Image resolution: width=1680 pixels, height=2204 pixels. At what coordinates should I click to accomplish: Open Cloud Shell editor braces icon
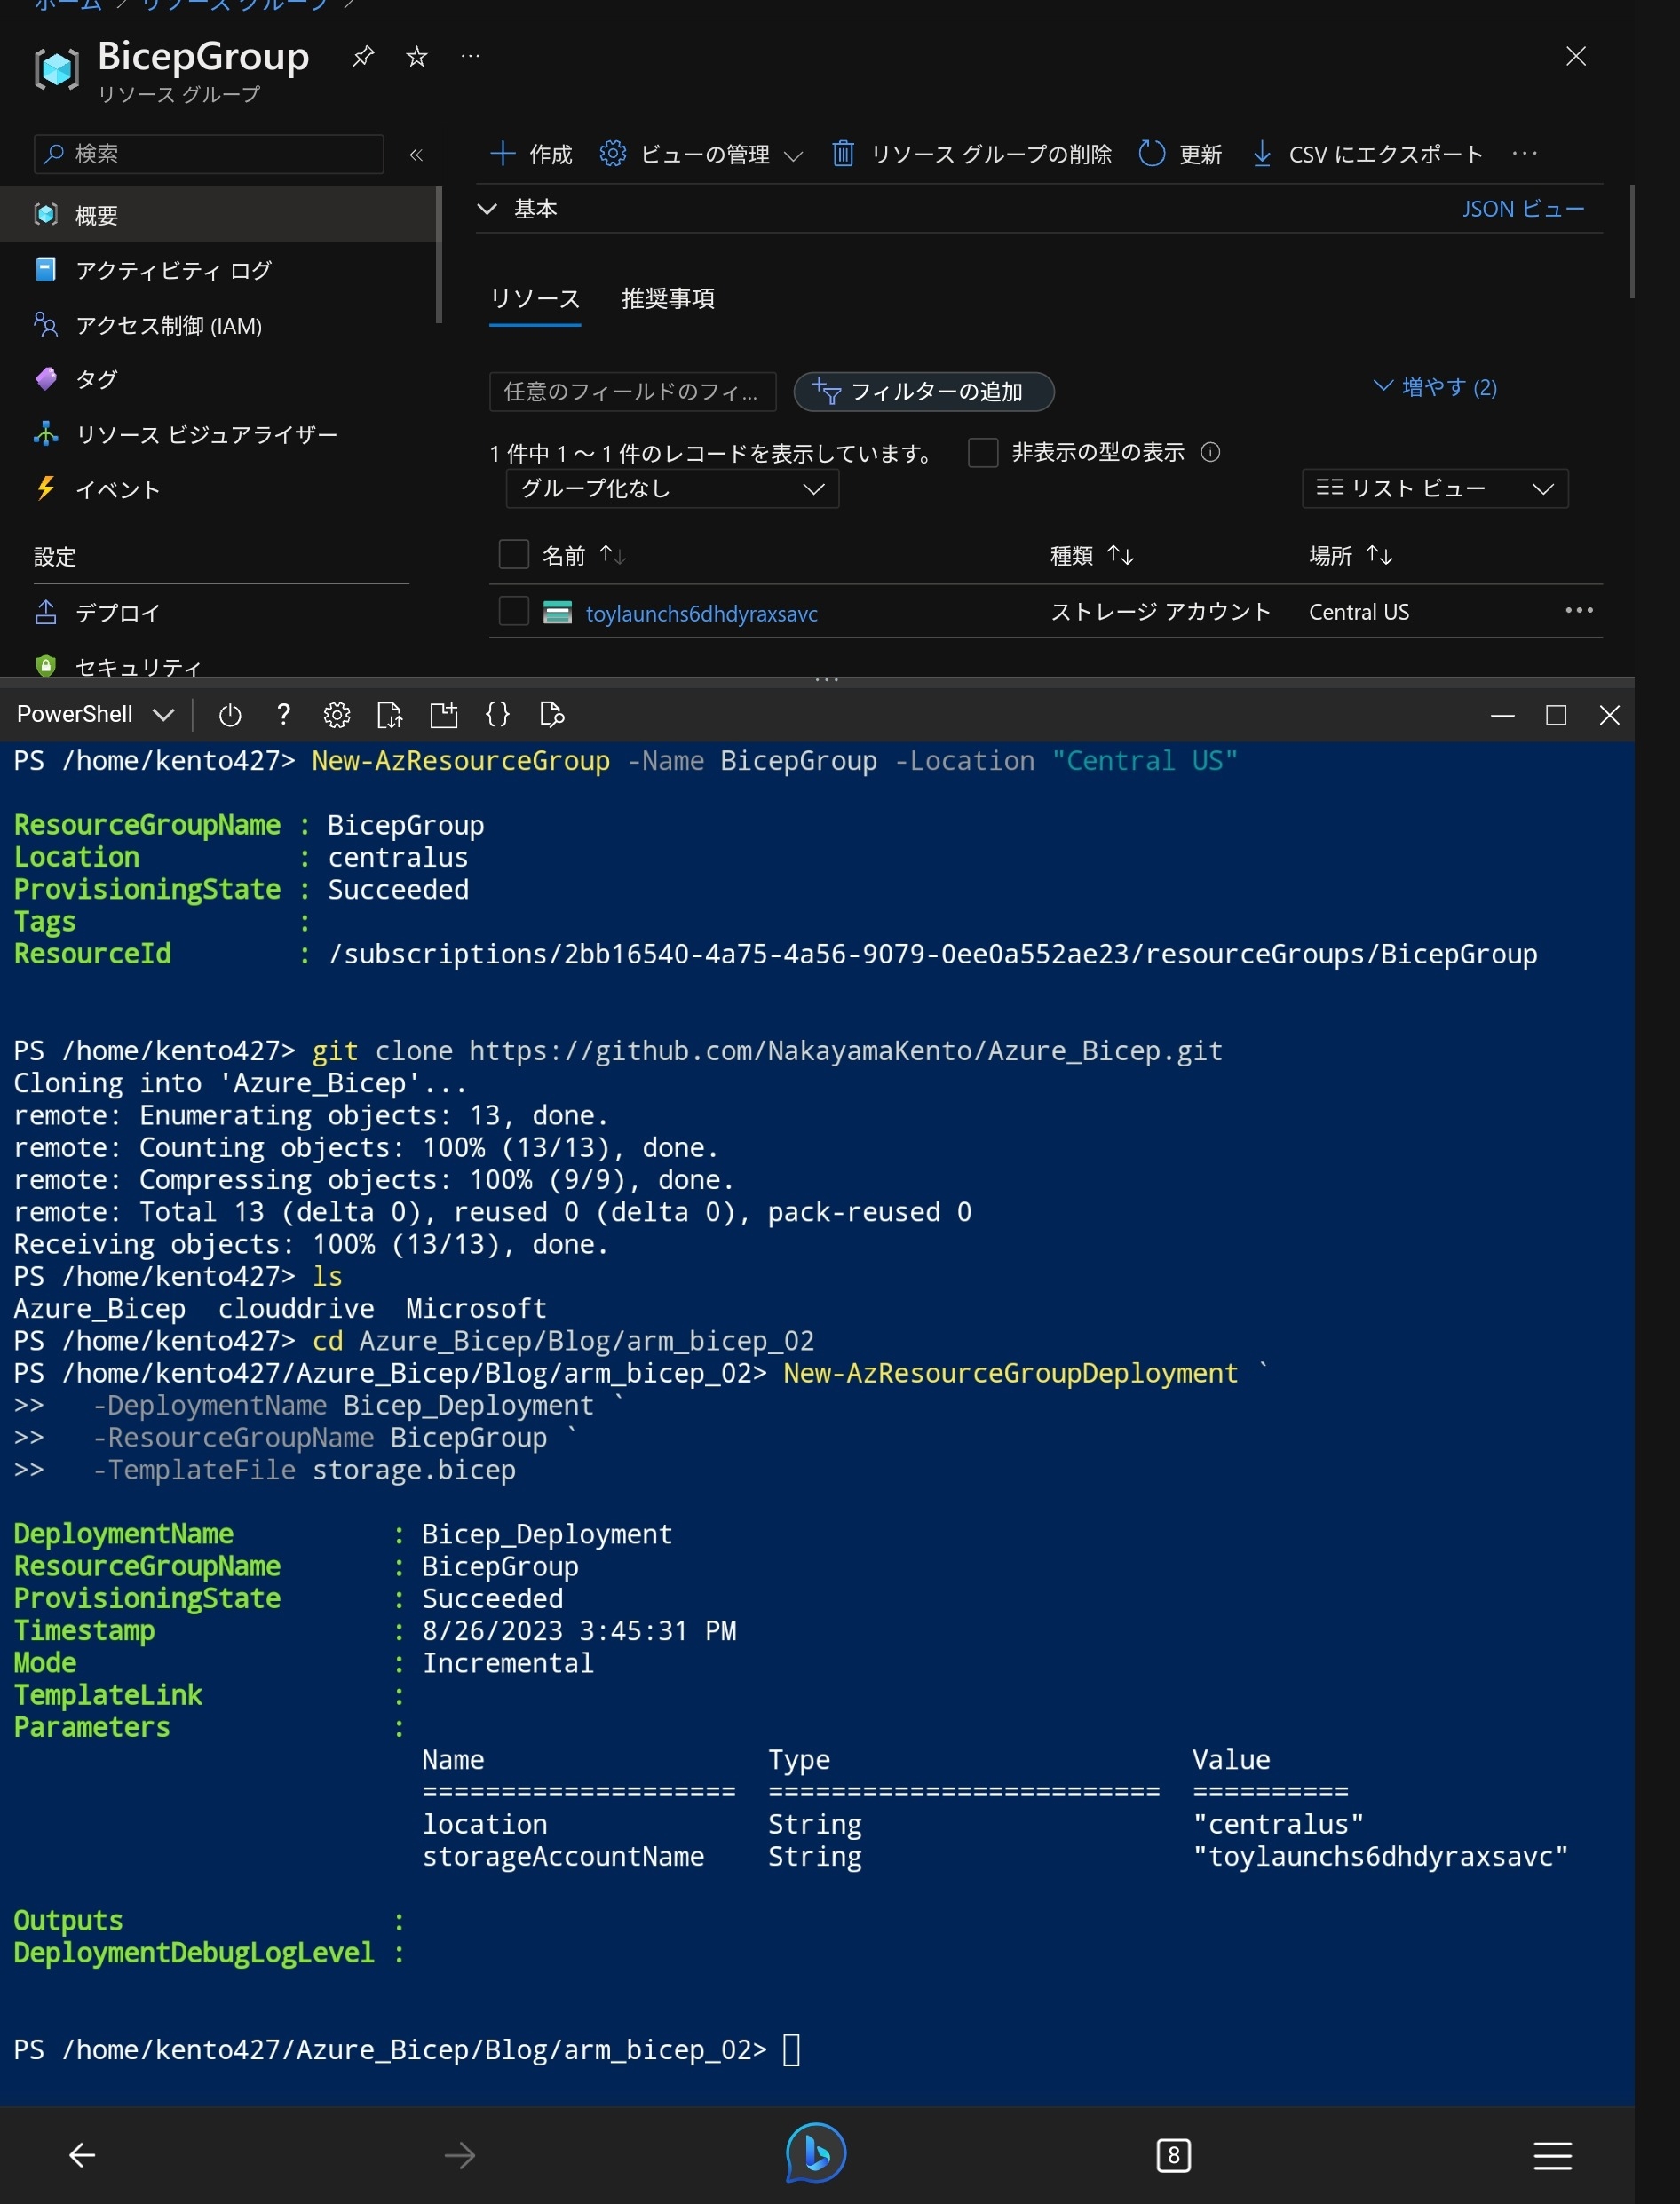(x=497, y=714)
